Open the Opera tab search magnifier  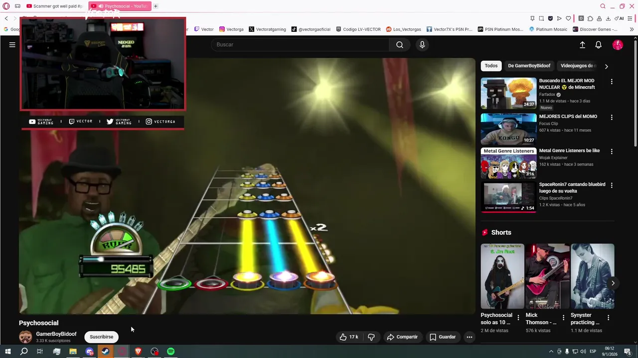(x=603, y=6)
